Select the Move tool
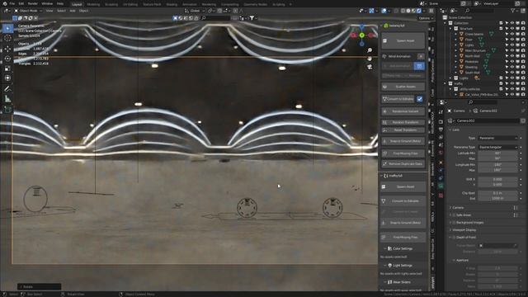 coord(7,49)
